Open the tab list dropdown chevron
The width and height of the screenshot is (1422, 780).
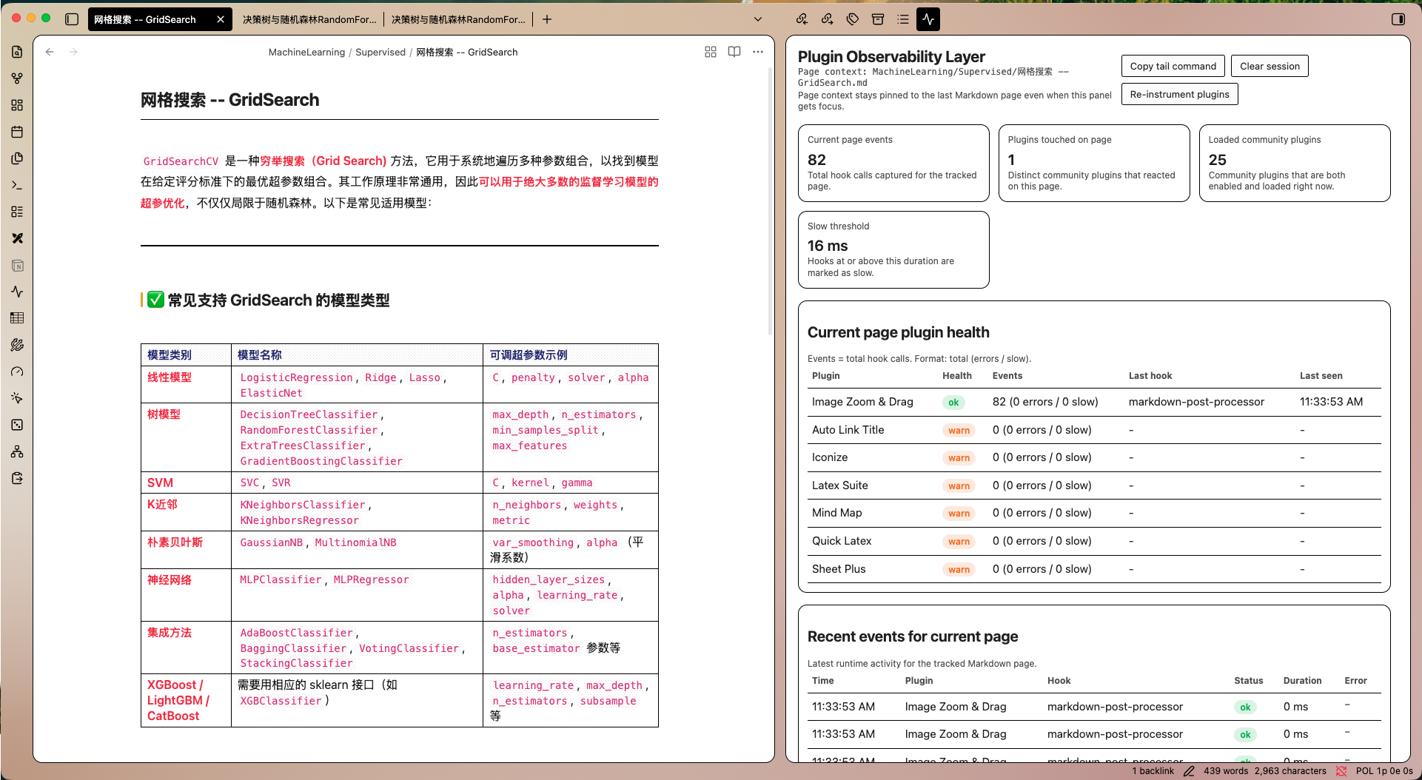pos(758,19)
